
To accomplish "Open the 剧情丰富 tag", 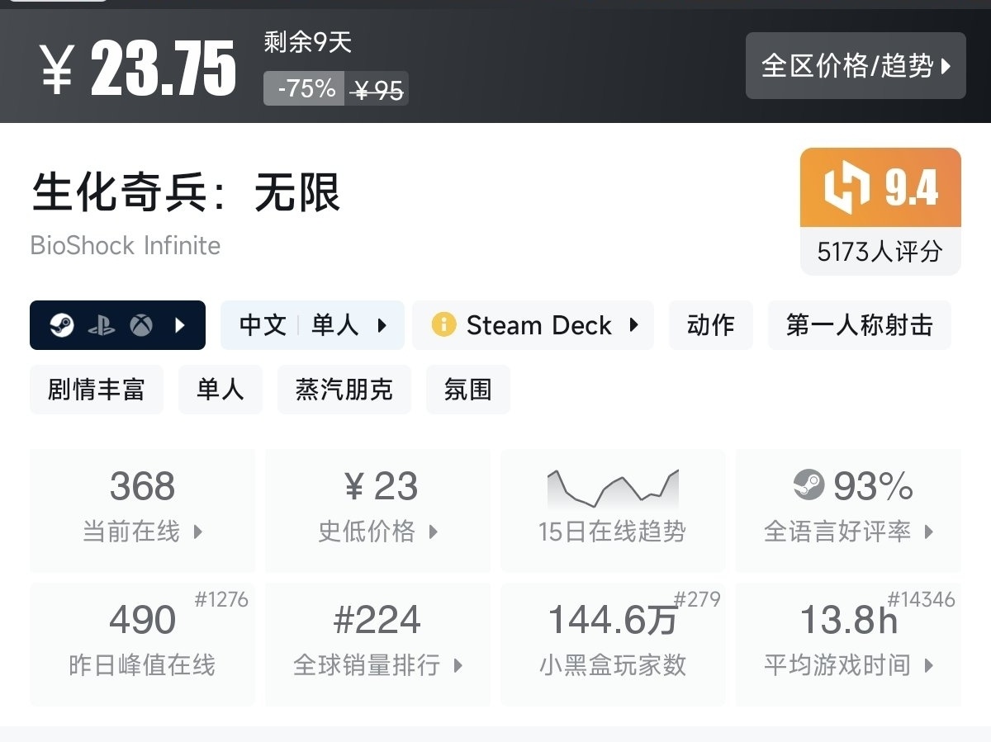I will coord(96,390).
